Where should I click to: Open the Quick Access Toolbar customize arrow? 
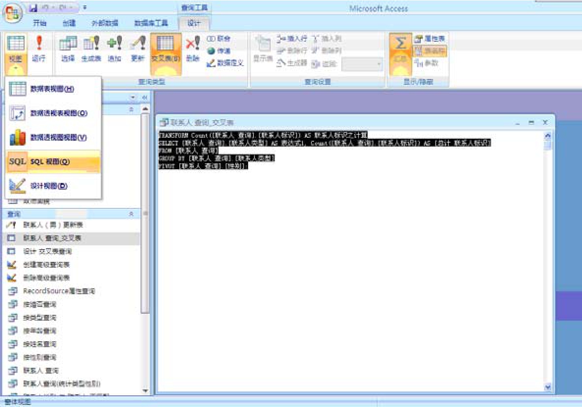tap(85, 8)
